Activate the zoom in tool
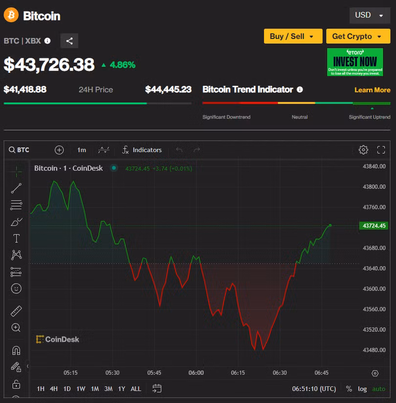The width and height of the screenshot is (396, 403). point(16,328)
